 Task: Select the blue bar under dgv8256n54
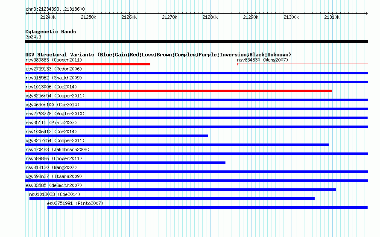click(196, 100)
